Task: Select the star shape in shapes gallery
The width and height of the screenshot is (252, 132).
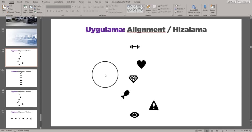Action: click(141, 11)
